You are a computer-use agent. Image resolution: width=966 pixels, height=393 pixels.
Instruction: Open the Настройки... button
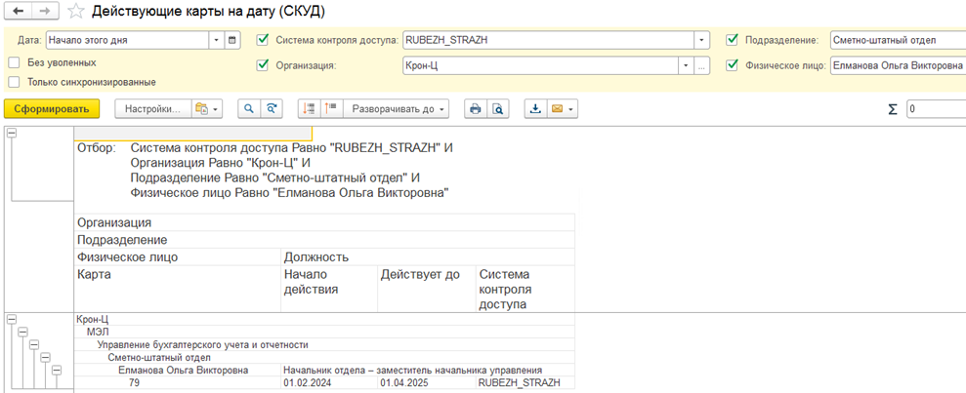coord(151,109)
